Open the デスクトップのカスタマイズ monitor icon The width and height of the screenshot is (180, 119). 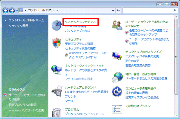coord(117,56)
